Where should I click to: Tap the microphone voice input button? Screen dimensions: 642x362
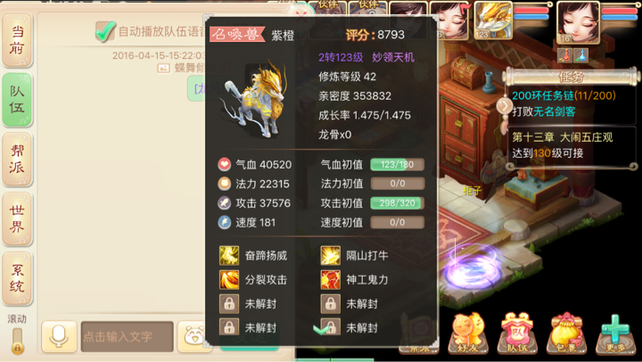[59, 337]
